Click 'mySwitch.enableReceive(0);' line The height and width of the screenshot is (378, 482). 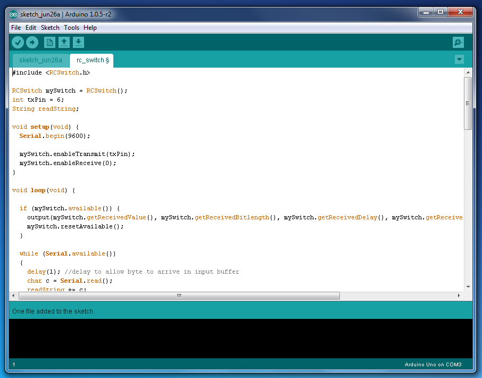(68, 163)
